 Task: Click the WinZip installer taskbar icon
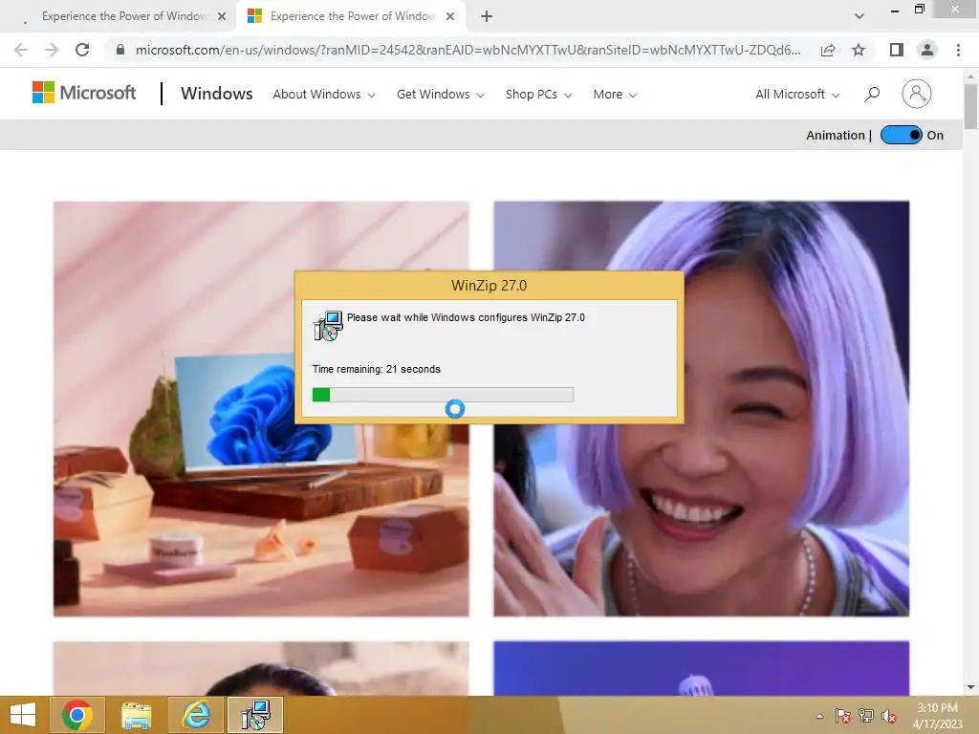255,715
